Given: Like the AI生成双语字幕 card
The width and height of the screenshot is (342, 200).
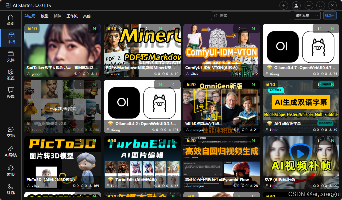Looking at the screenshot, I should 314,130.
